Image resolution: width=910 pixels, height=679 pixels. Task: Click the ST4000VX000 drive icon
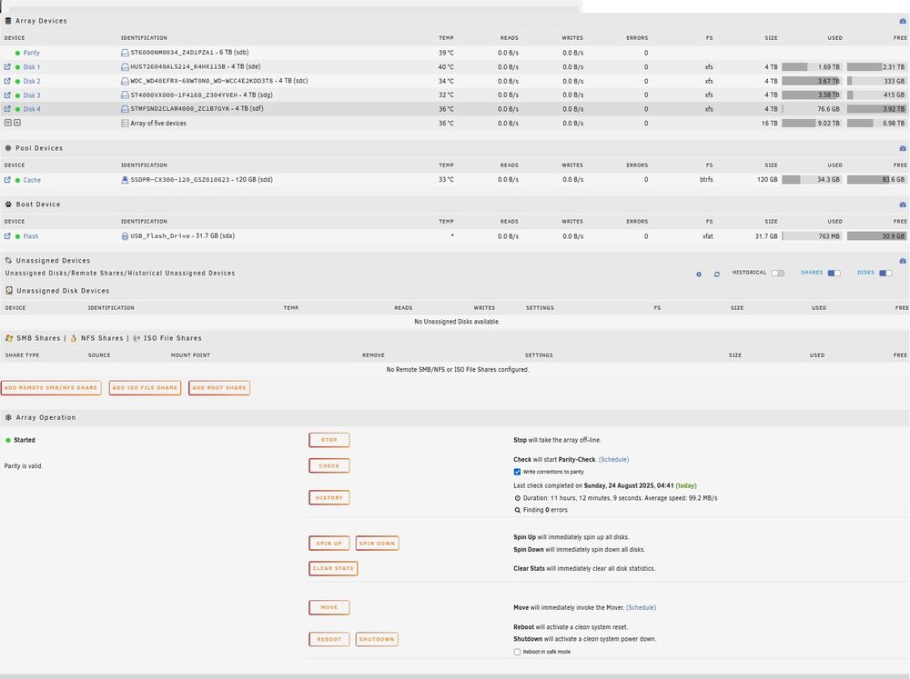coord(125,95)
